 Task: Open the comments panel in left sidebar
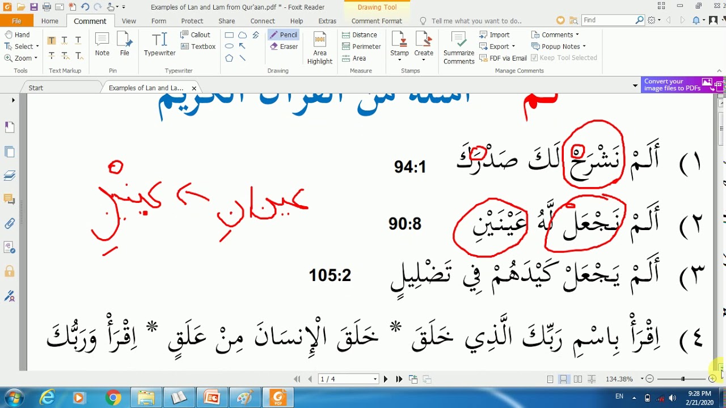coord(10,199)
